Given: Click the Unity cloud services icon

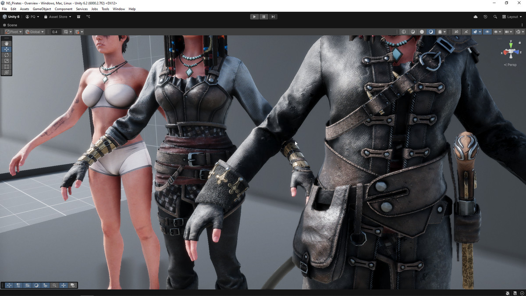Looking at the screenshot, I should point(476,17).
